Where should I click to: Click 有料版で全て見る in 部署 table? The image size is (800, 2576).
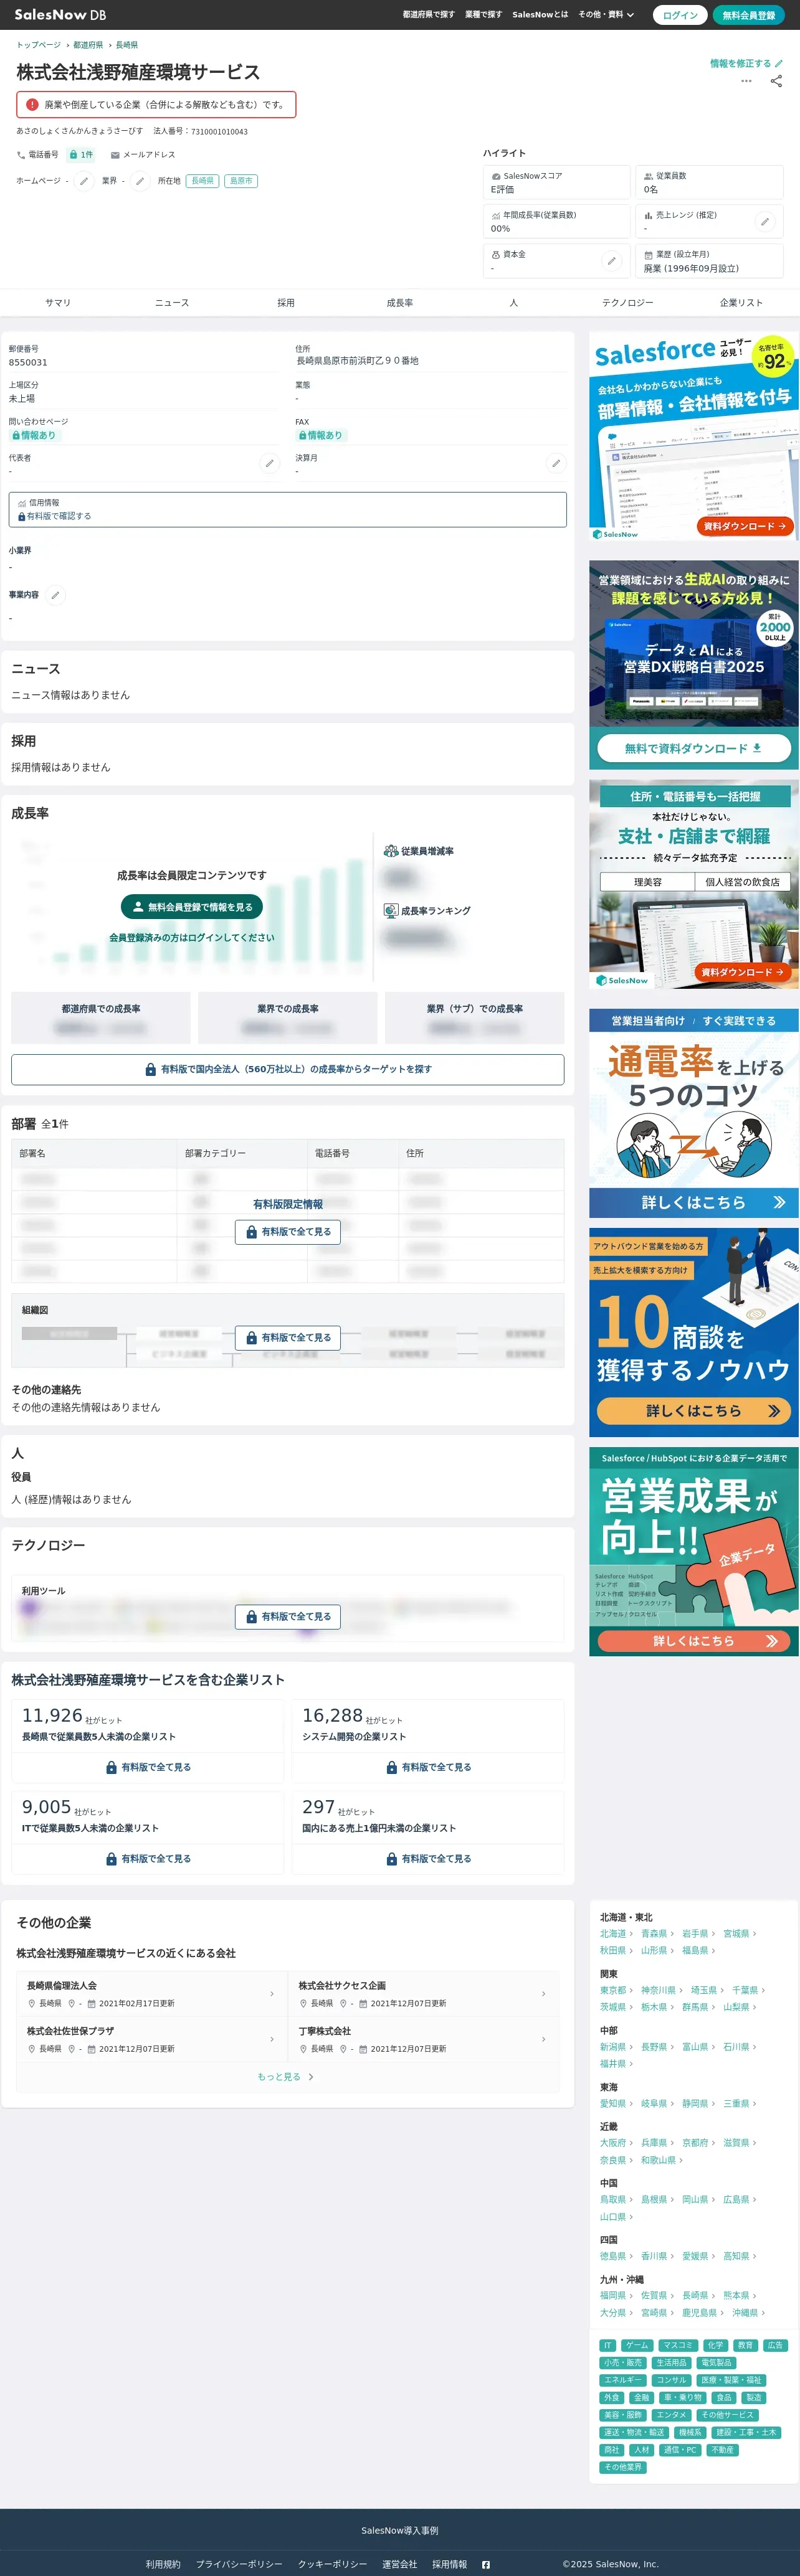tap(288, 1232)
